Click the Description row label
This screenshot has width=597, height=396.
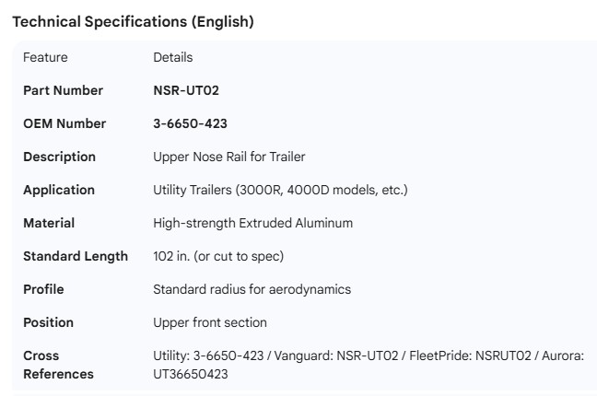(x=59, y=157)
